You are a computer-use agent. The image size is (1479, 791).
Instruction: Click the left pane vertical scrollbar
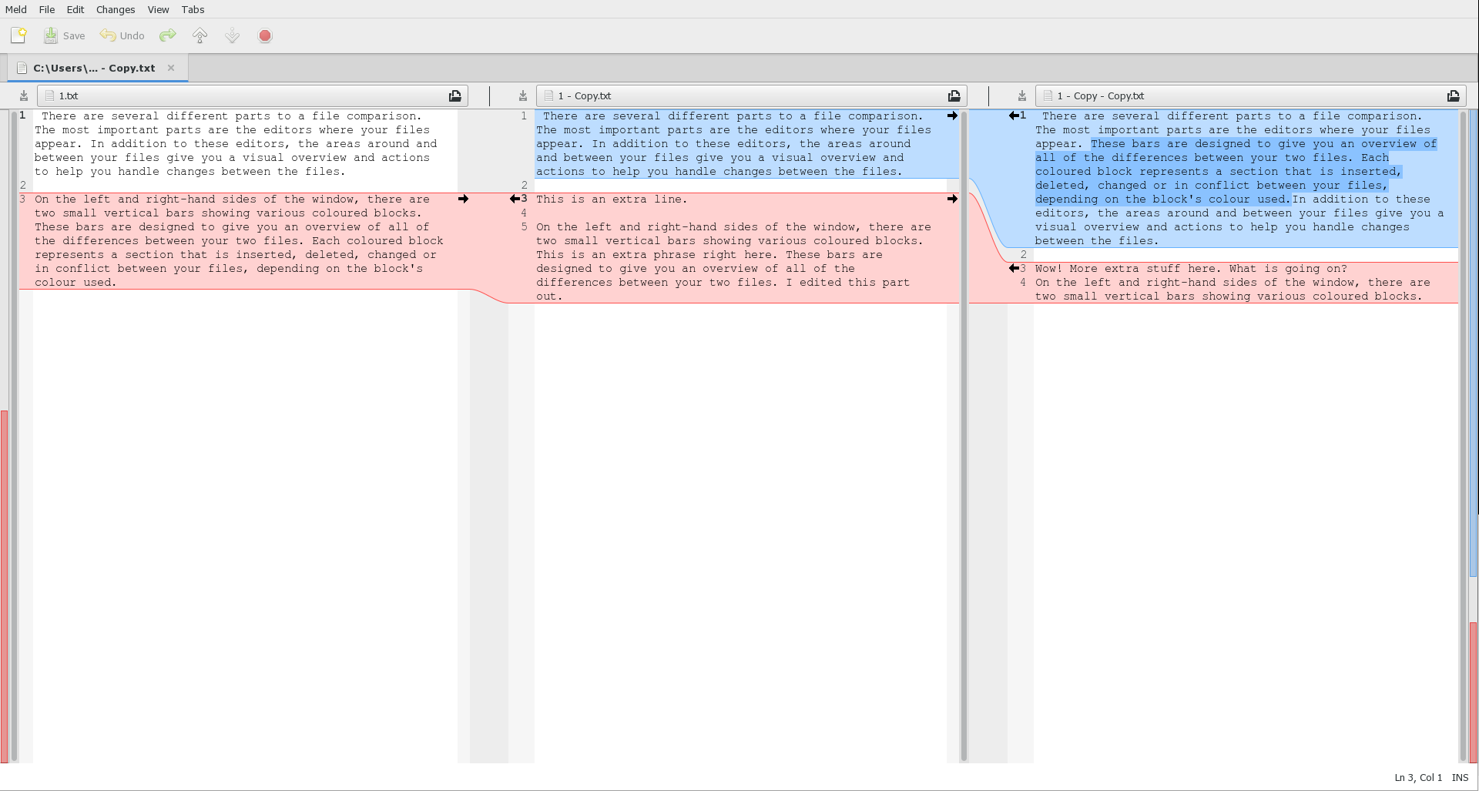[14, 435]
